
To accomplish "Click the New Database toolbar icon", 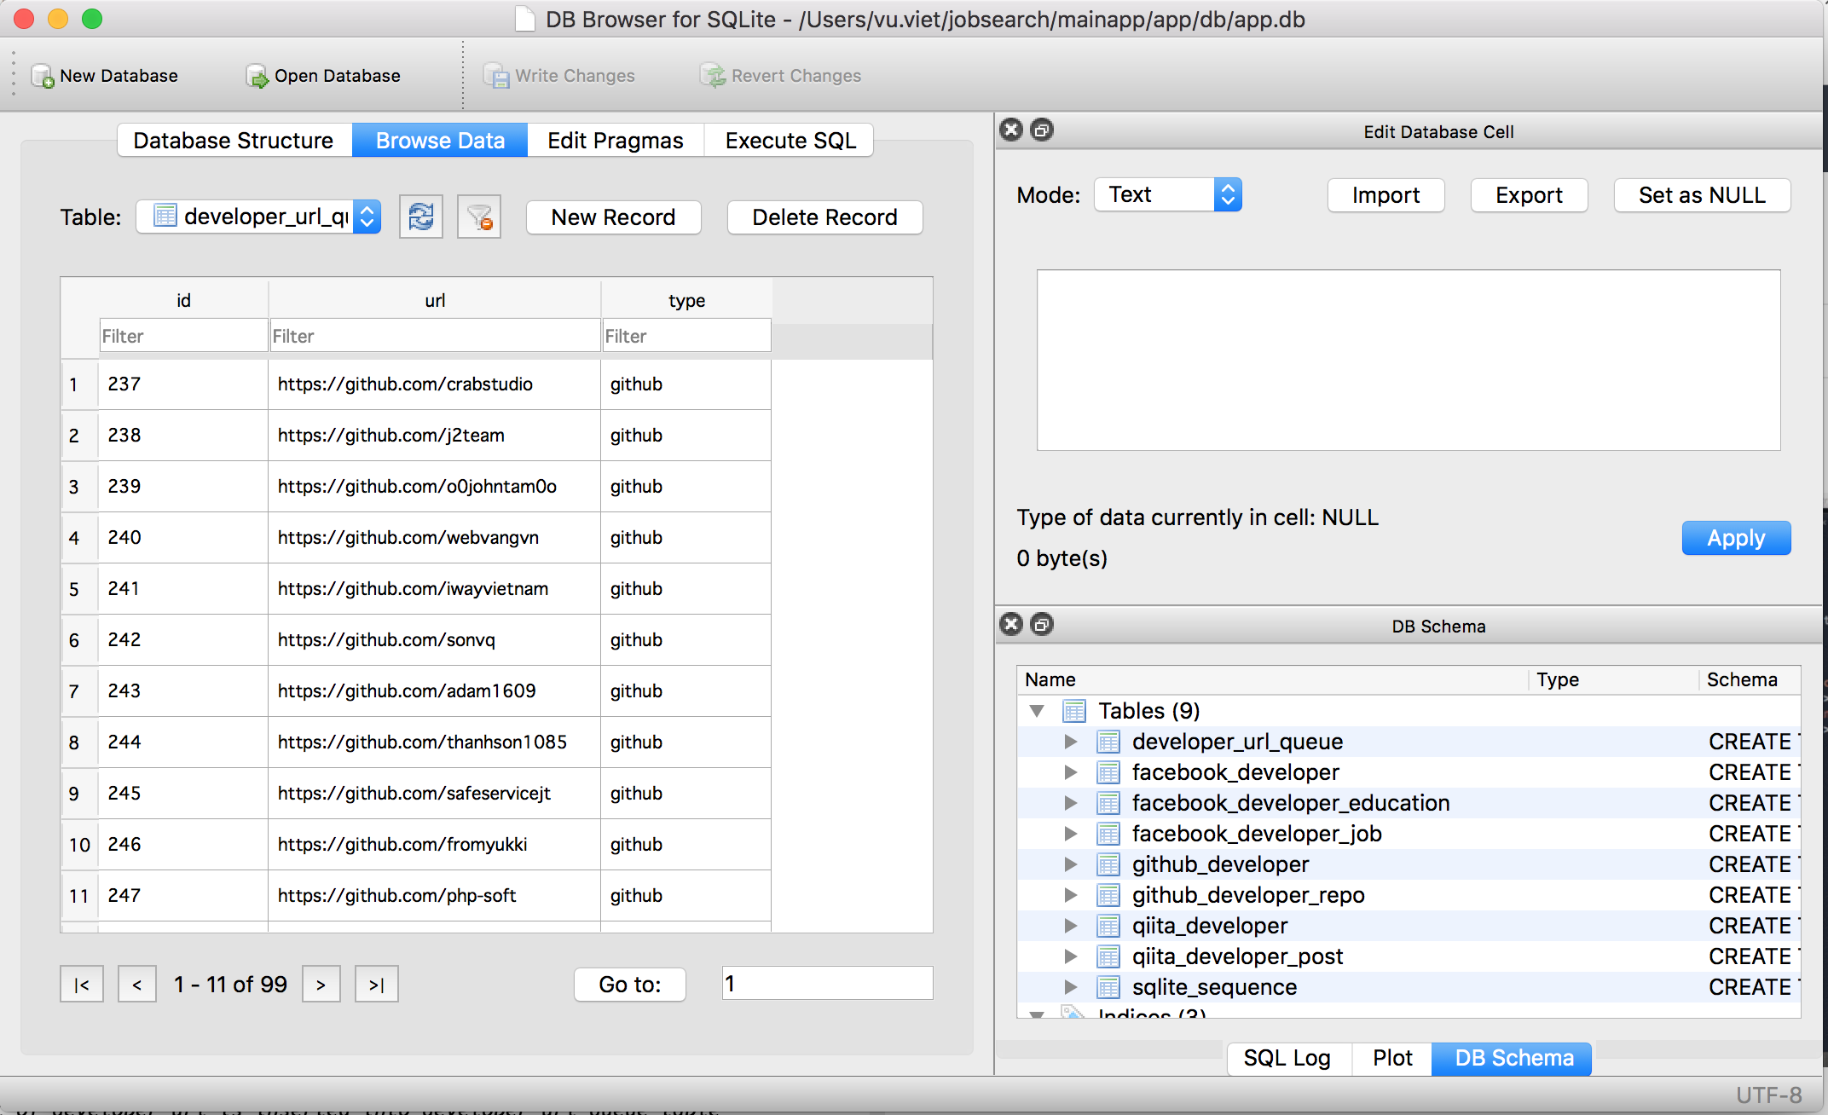I will 43,76.
